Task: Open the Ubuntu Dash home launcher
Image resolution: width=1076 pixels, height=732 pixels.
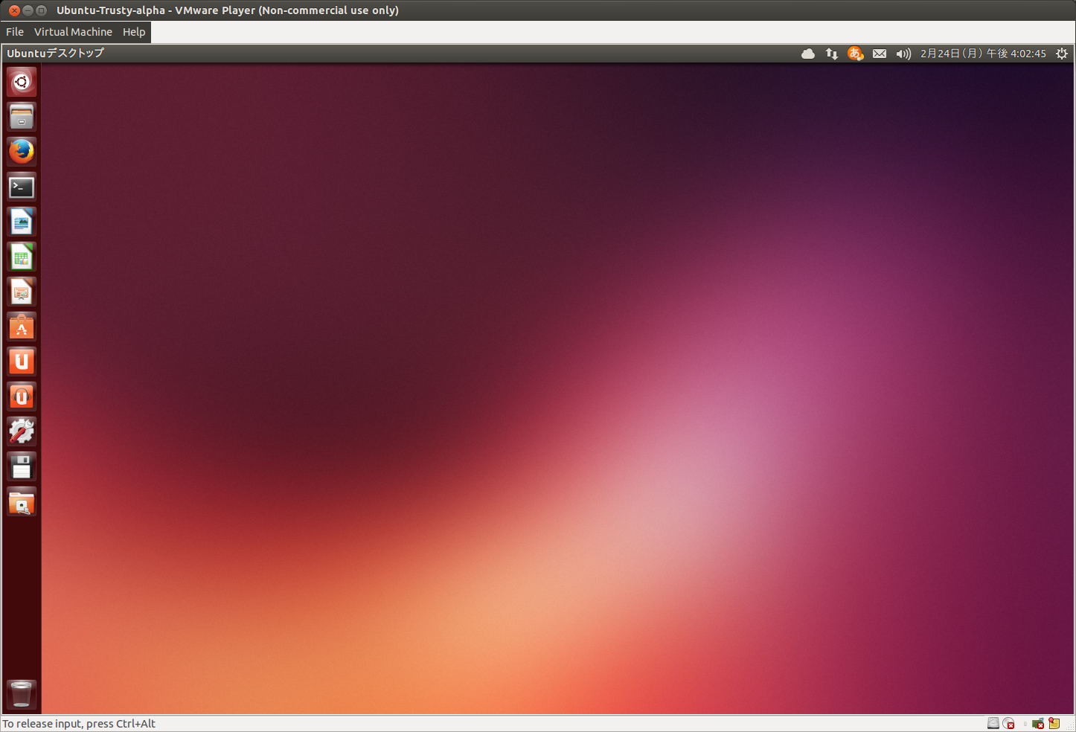Action: (x=22, y=82)
